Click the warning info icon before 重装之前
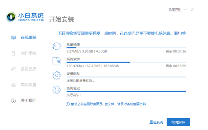Screen dimensions: 208x130 [x=68, y=104]
